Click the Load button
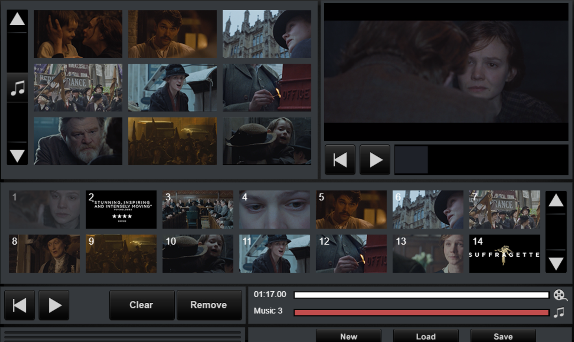 [426, 336]
